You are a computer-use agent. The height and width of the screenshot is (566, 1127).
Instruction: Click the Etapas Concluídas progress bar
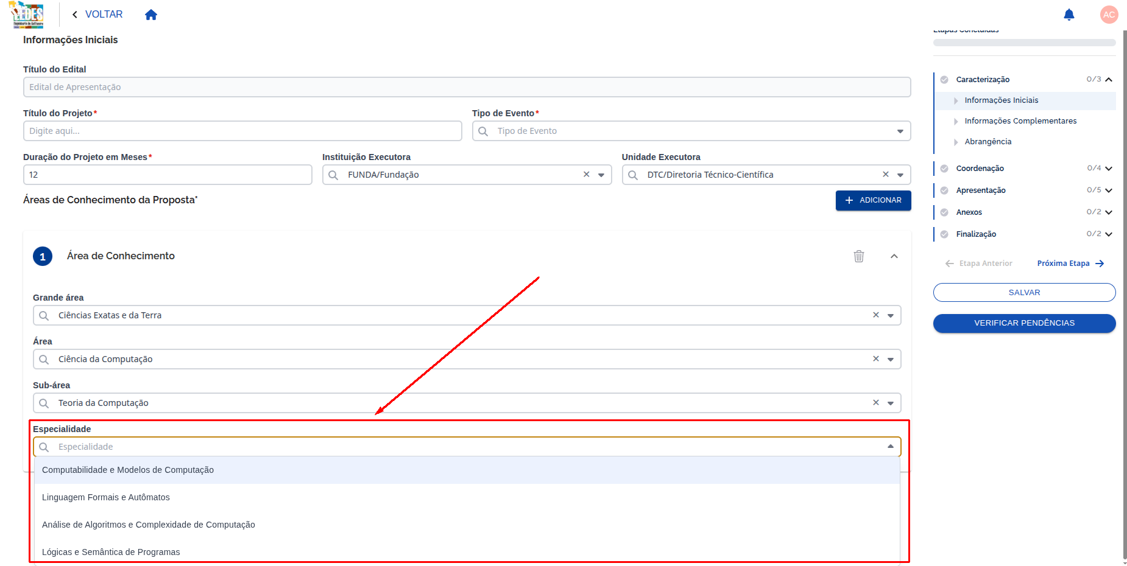point(1024,43)
